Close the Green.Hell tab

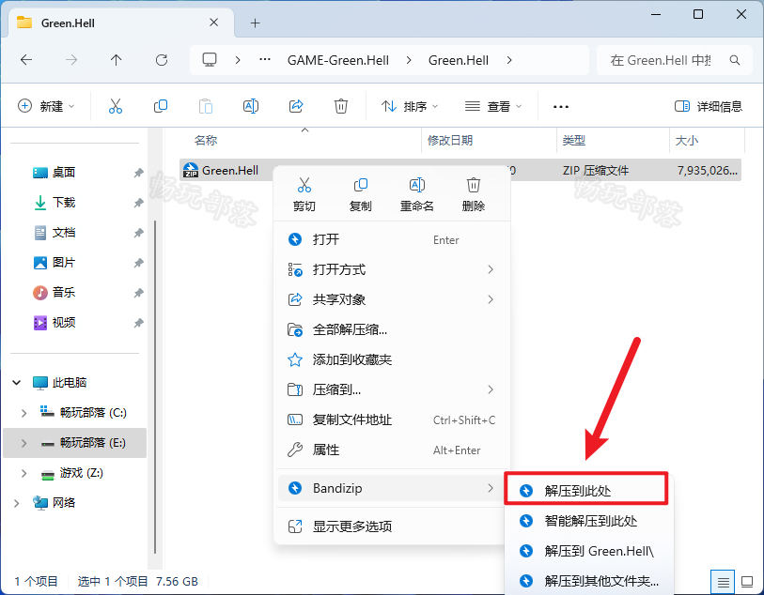pos(213,23)
